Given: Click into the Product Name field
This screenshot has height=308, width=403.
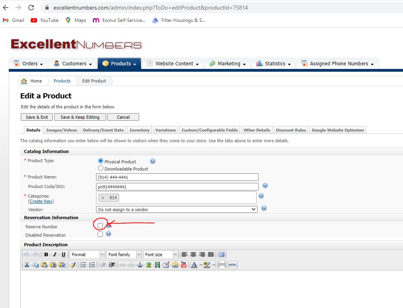Looking at the screenshot, I should coord(177,177).
